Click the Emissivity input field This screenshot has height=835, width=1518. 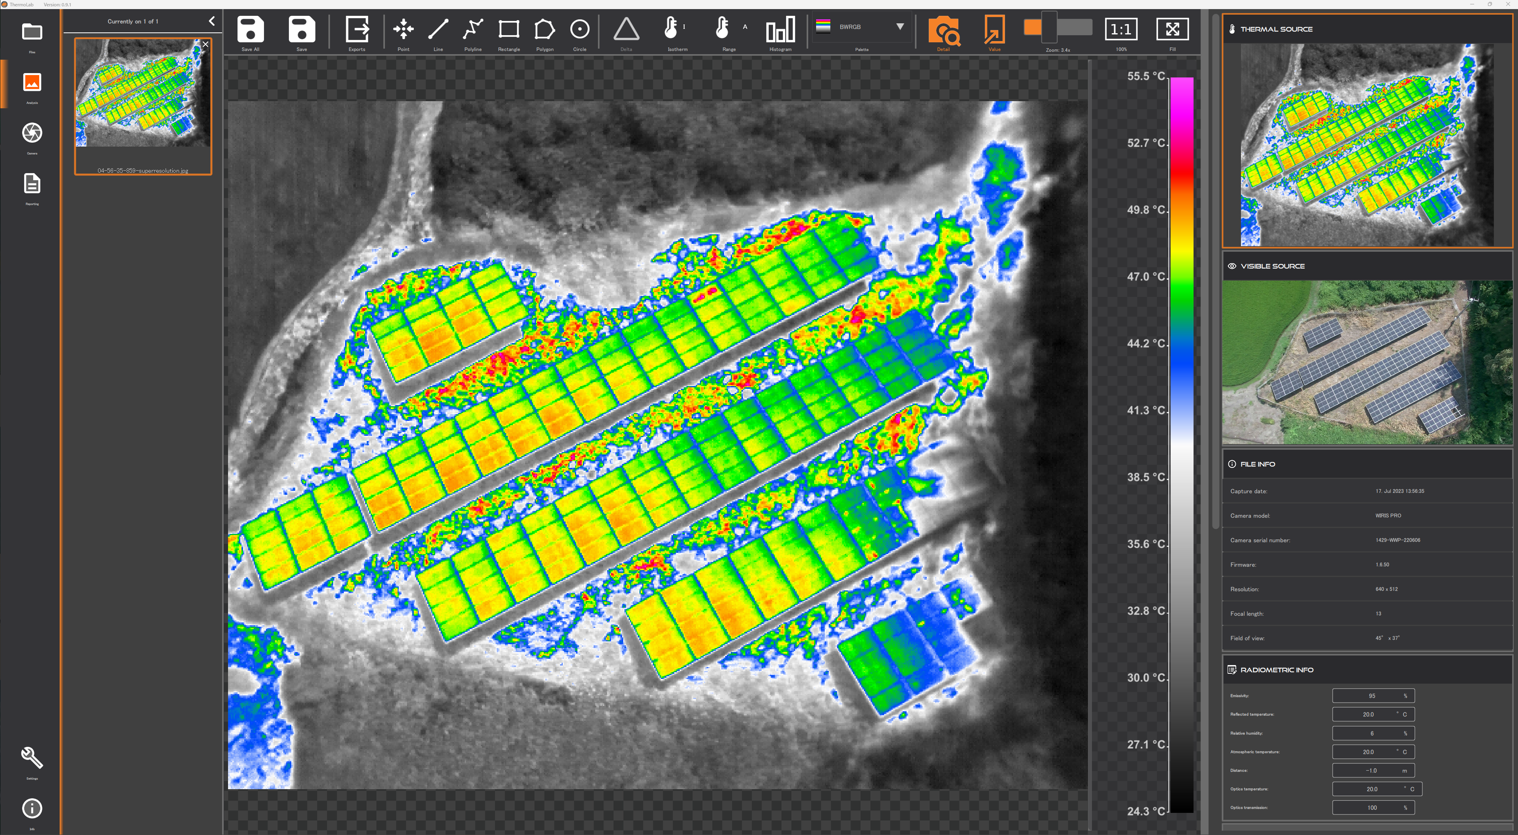[1373, 696]
